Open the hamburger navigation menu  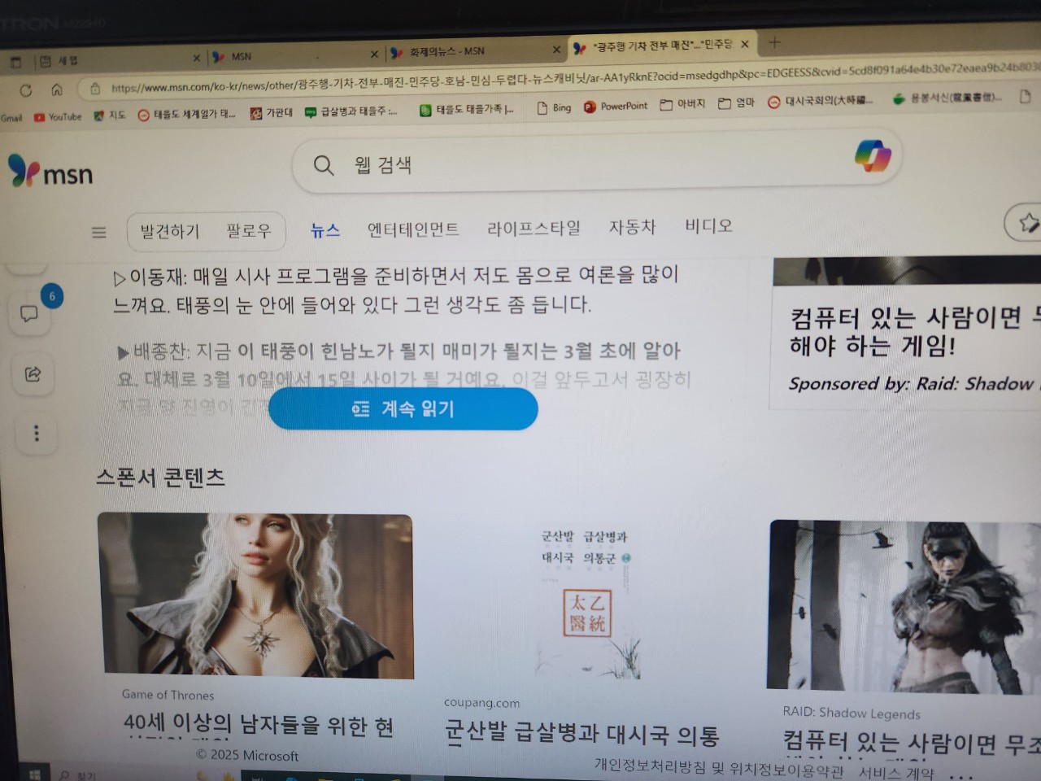pyautogui.click(x=99, y=233)
